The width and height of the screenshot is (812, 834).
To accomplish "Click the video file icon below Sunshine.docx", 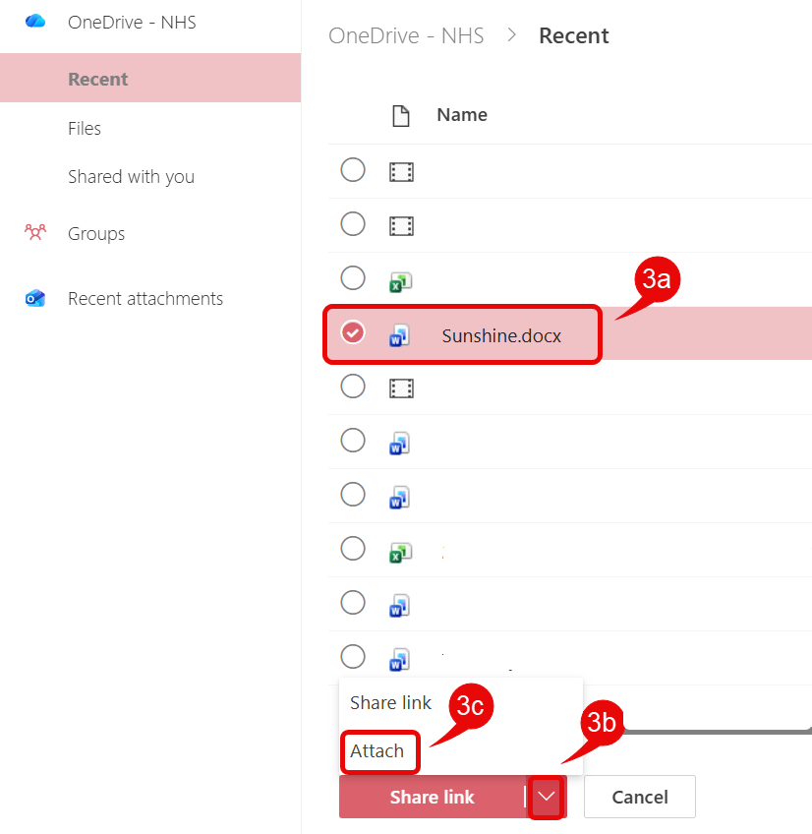I will click(401, 388).
